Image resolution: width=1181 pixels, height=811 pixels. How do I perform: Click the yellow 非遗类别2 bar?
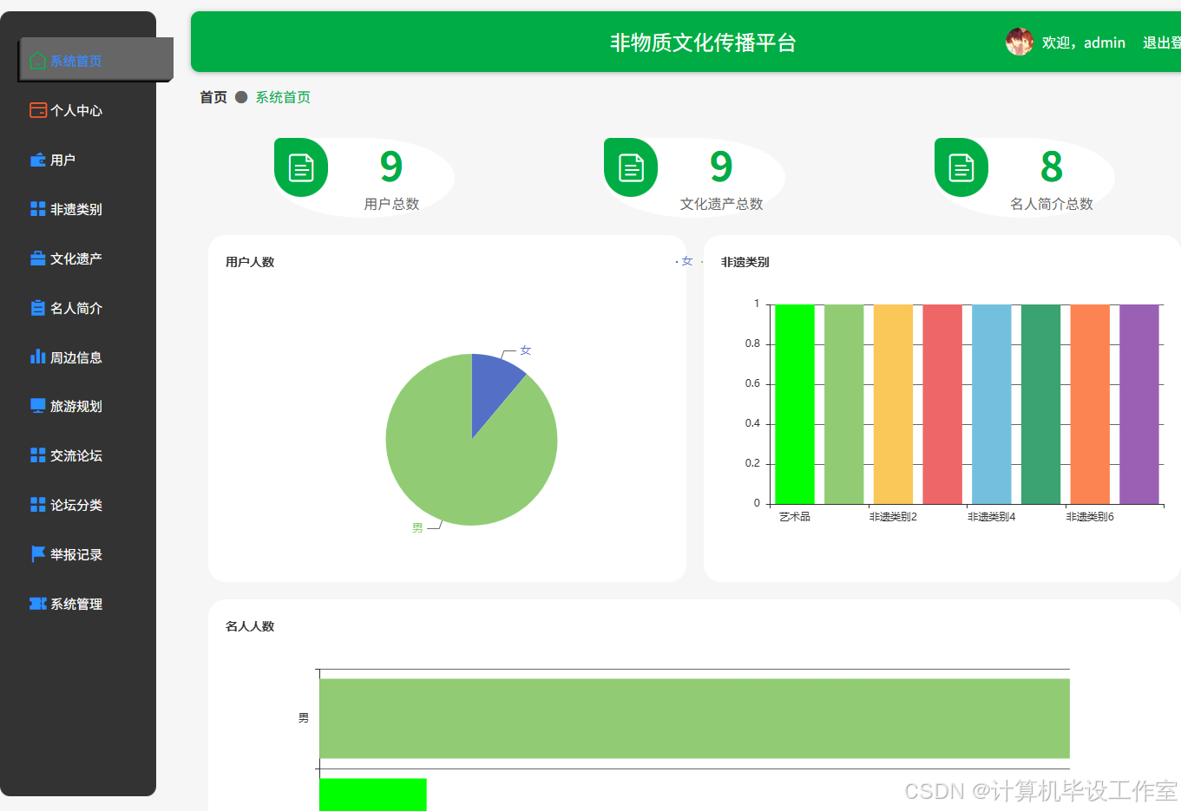tap(893, 404)
